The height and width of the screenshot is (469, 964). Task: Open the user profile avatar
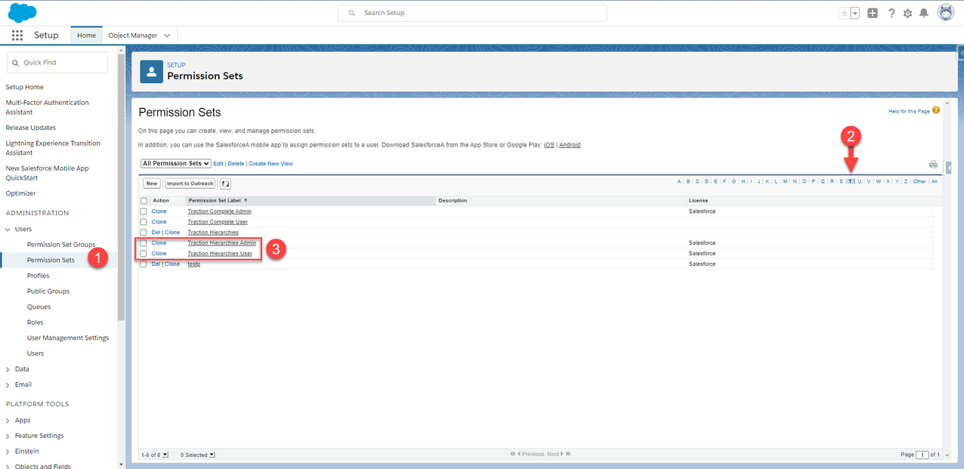click(x=945, y=12)
